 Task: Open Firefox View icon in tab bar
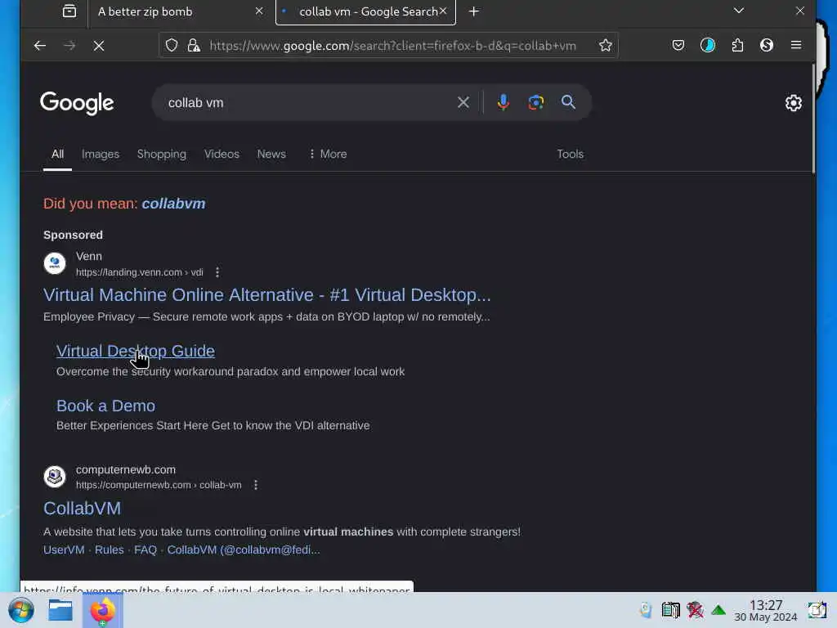pos(69,11)
